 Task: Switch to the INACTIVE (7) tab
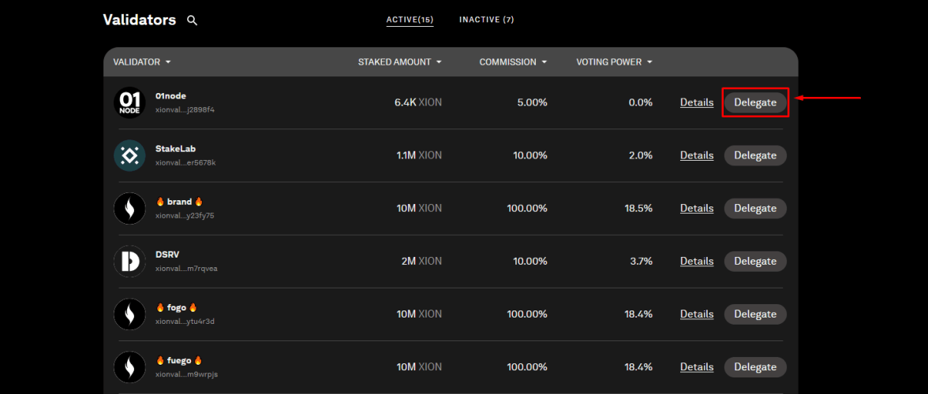click(486, 20)
